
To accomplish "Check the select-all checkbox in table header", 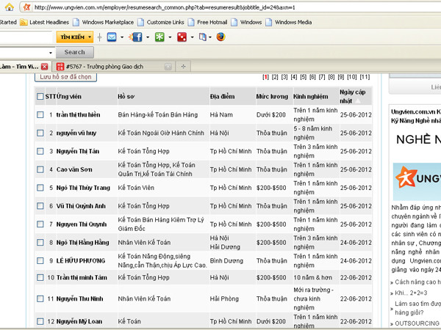I will point(40,96).
